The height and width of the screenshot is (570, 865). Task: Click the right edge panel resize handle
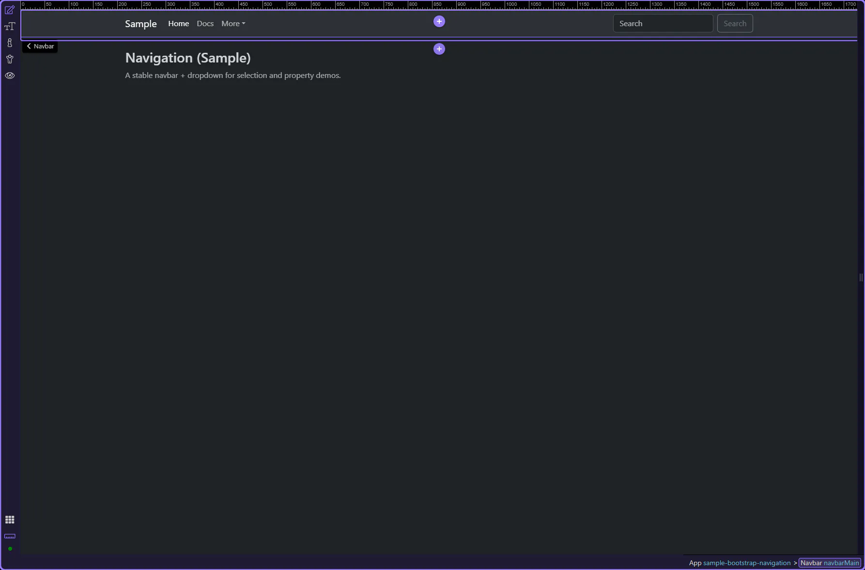(861, 277)
